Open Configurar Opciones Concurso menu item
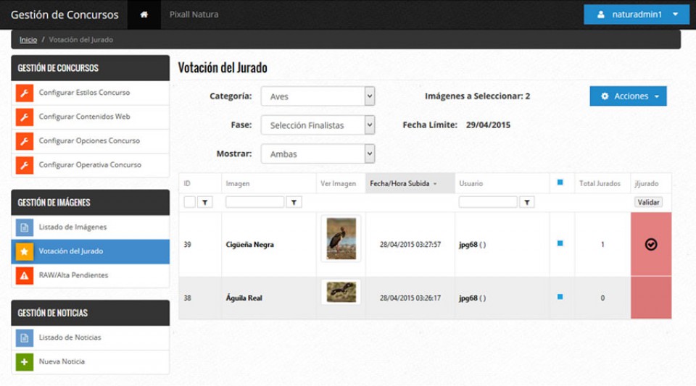 click(x=91, y=141)
